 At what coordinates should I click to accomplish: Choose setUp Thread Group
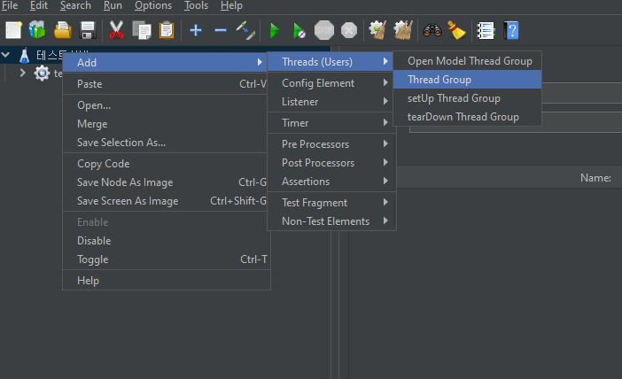(x=467, y=98)
